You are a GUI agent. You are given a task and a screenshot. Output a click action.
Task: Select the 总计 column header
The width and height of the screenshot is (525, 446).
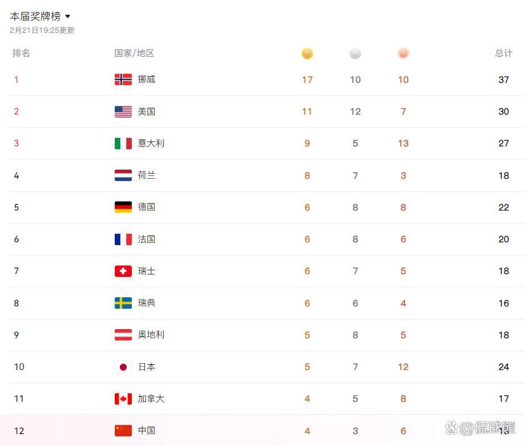[503, 53]
